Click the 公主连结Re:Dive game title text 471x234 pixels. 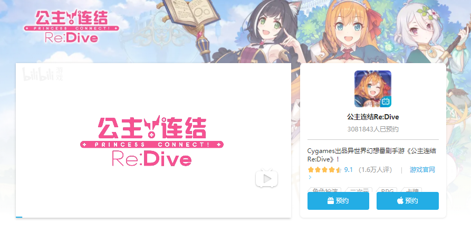373,117
